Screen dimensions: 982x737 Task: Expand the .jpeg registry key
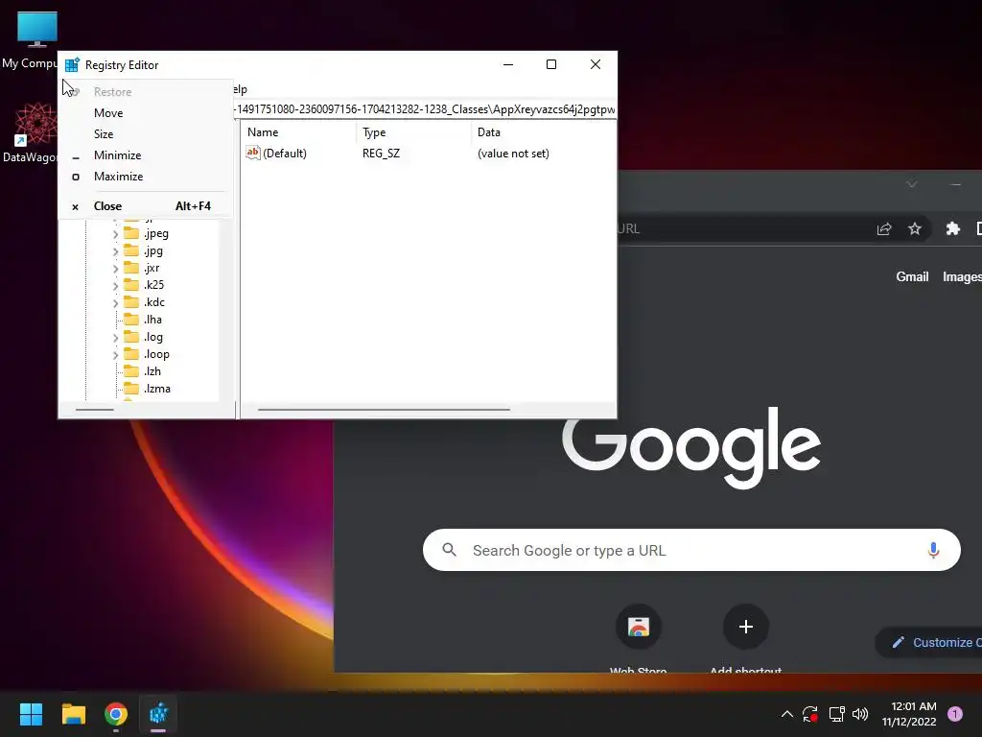115,234
